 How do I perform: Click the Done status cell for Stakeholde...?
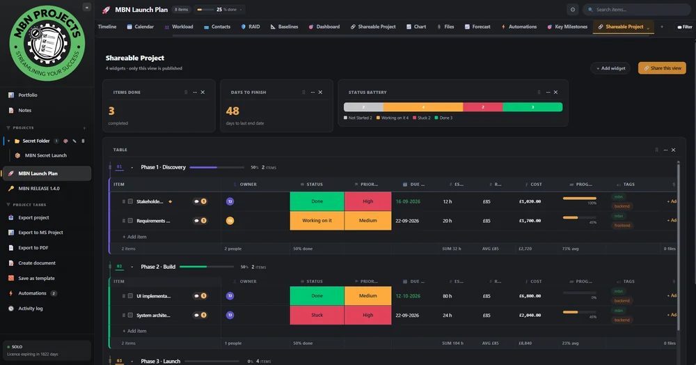point(317,201)
